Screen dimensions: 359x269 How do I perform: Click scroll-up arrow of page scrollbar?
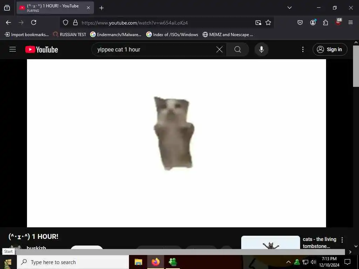click(356, 42)
